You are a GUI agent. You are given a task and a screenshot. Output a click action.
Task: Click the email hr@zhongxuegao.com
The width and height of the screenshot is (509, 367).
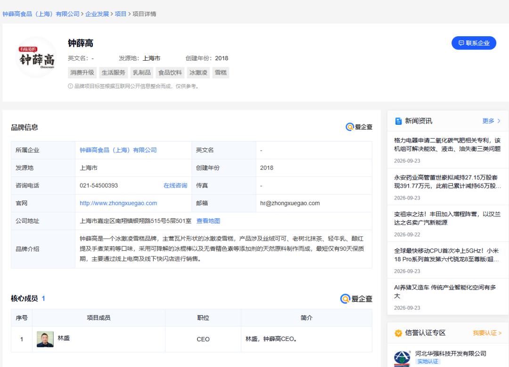coord(290,203)
